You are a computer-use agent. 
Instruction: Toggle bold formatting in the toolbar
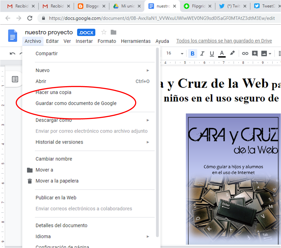click(193, 53)
